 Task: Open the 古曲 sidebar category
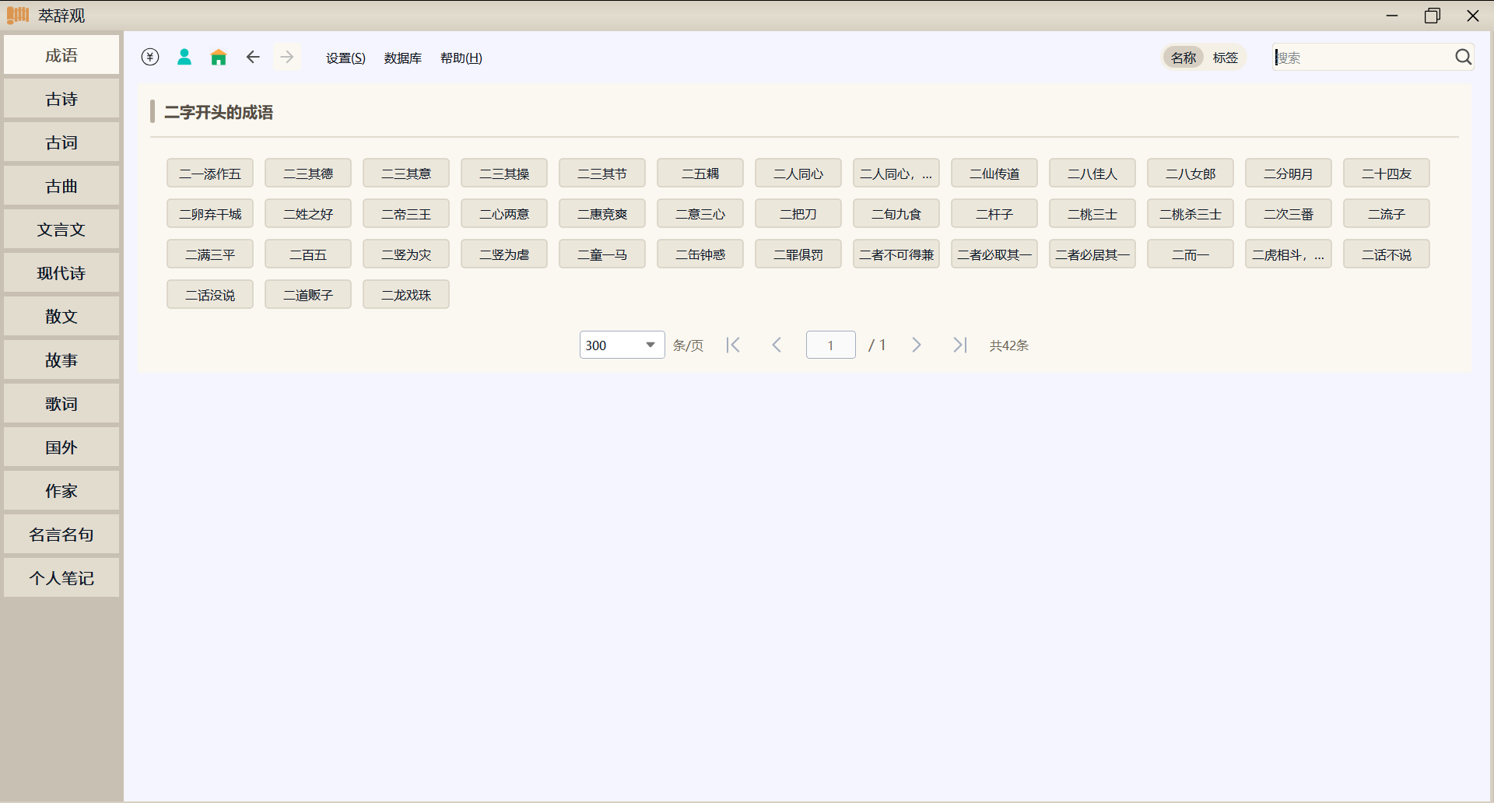click(x=61, y=186)
